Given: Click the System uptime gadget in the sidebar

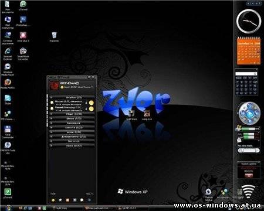Looking at the screenshot, I should click(x=248, y=170).
